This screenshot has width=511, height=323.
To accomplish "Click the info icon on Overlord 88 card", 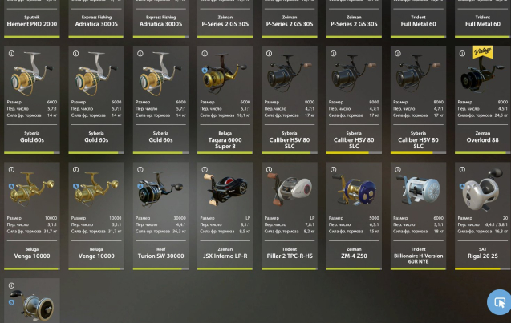I will (x=462, y=54).
